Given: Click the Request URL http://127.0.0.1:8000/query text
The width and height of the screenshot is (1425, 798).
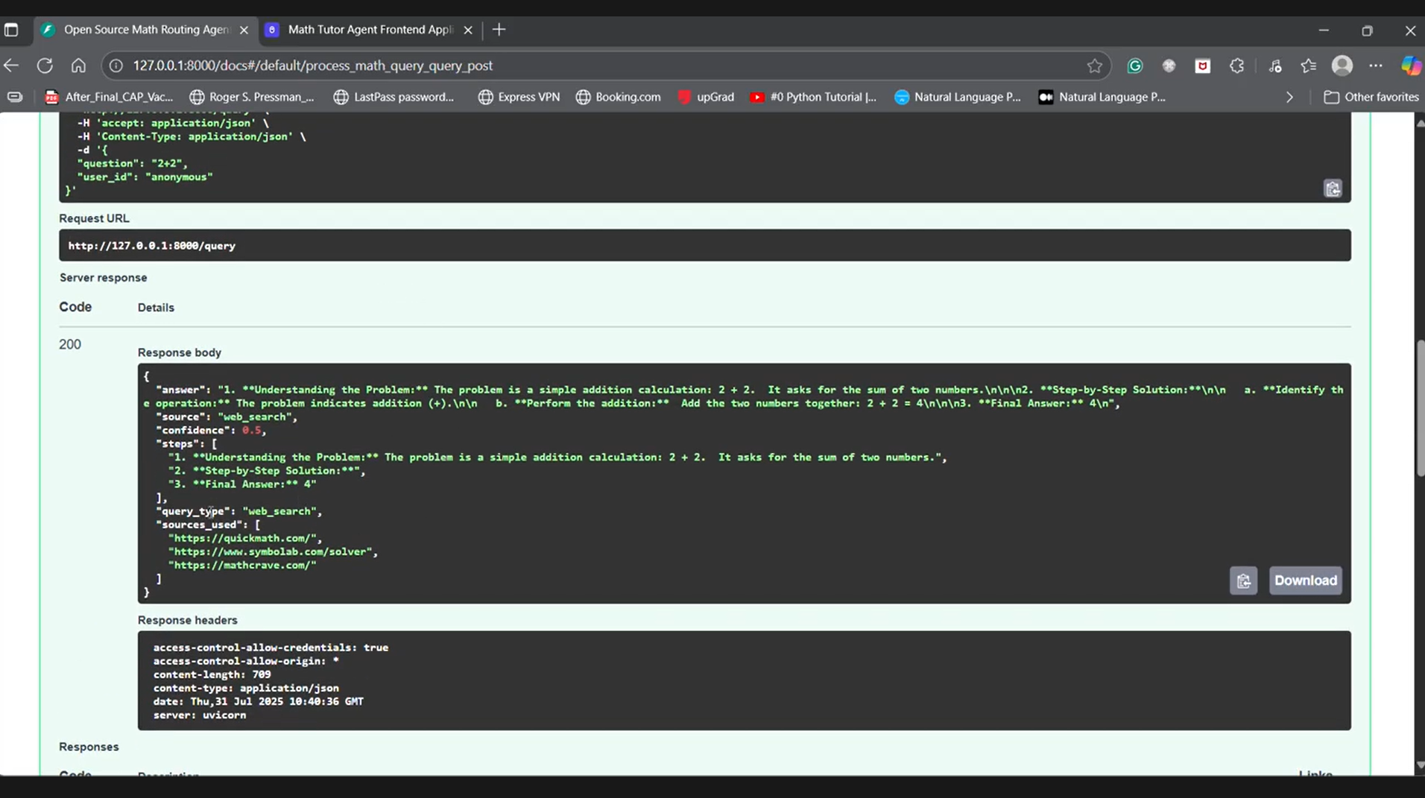Looking at the screenshot, I should point(152,246).
